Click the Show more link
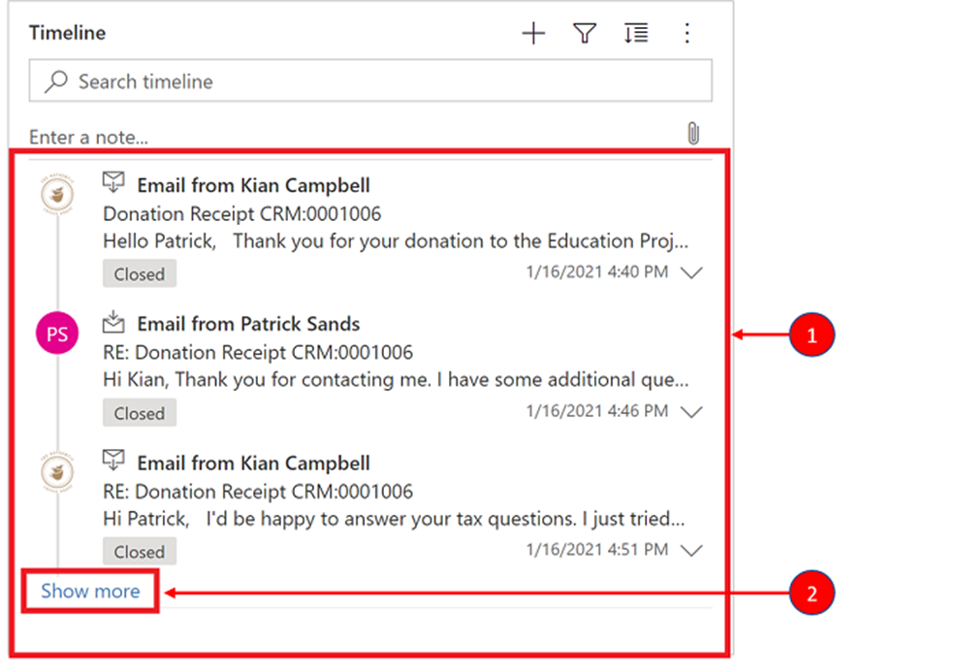This screenshot has width=959, height=670. tap(90, 590)
